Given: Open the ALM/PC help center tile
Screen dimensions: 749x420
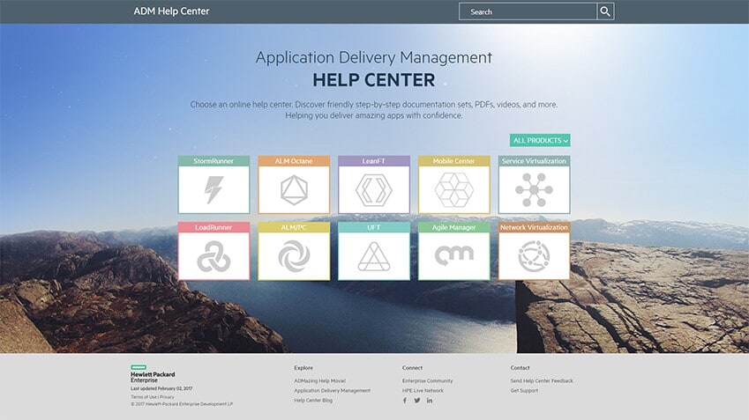Looking at the screenshot, I should pos(294,256).
